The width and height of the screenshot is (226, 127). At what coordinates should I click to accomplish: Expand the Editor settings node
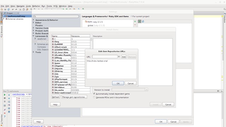[34, 23]
